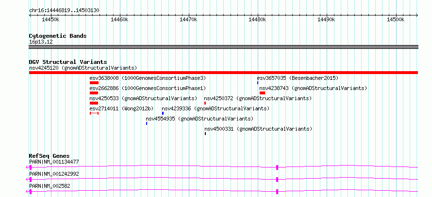Click the small red mark under nsv4250372
The height and width of the screenshot is (197, 432).
click(x=205, y=103)
